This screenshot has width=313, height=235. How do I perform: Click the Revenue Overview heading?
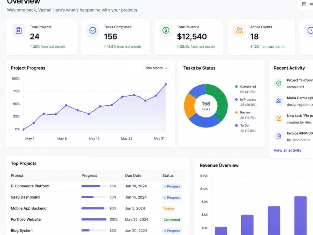[219, 165]
